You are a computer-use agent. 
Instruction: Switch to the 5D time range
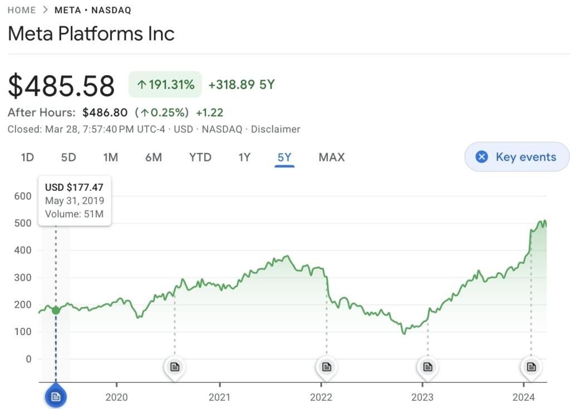click(x=68, y=157)
